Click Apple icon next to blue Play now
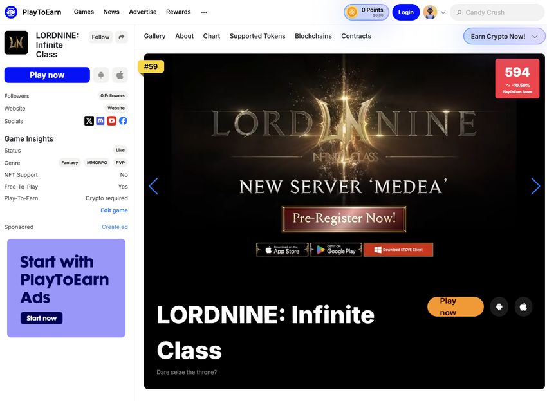This screenshot has height=401, width=547. coord(120,75)
